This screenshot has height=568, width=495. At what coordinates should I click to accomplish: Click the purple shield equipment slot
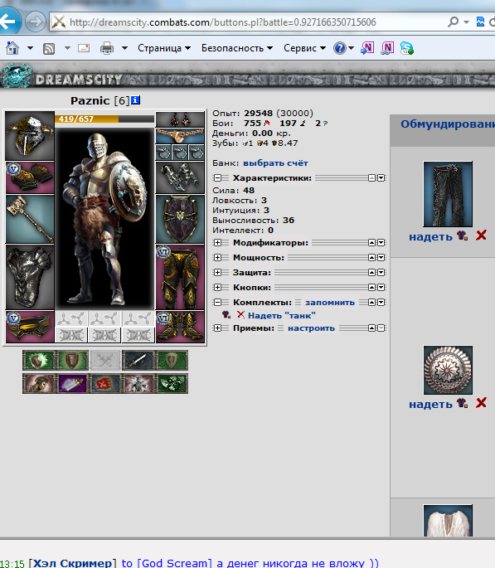click(x=180, y=219)
